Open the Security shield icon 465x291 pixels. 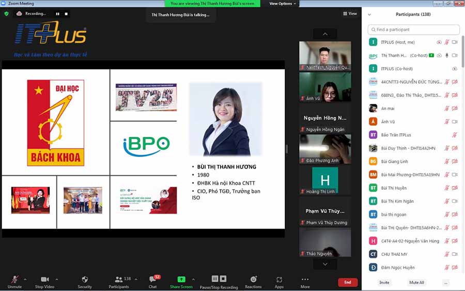(x=85, y=280)
